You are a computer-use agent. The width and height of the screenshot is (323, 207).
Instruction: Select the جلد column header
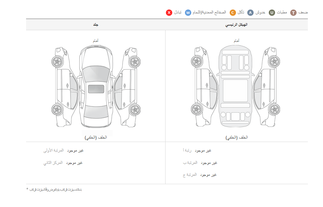tap(95, 25)
